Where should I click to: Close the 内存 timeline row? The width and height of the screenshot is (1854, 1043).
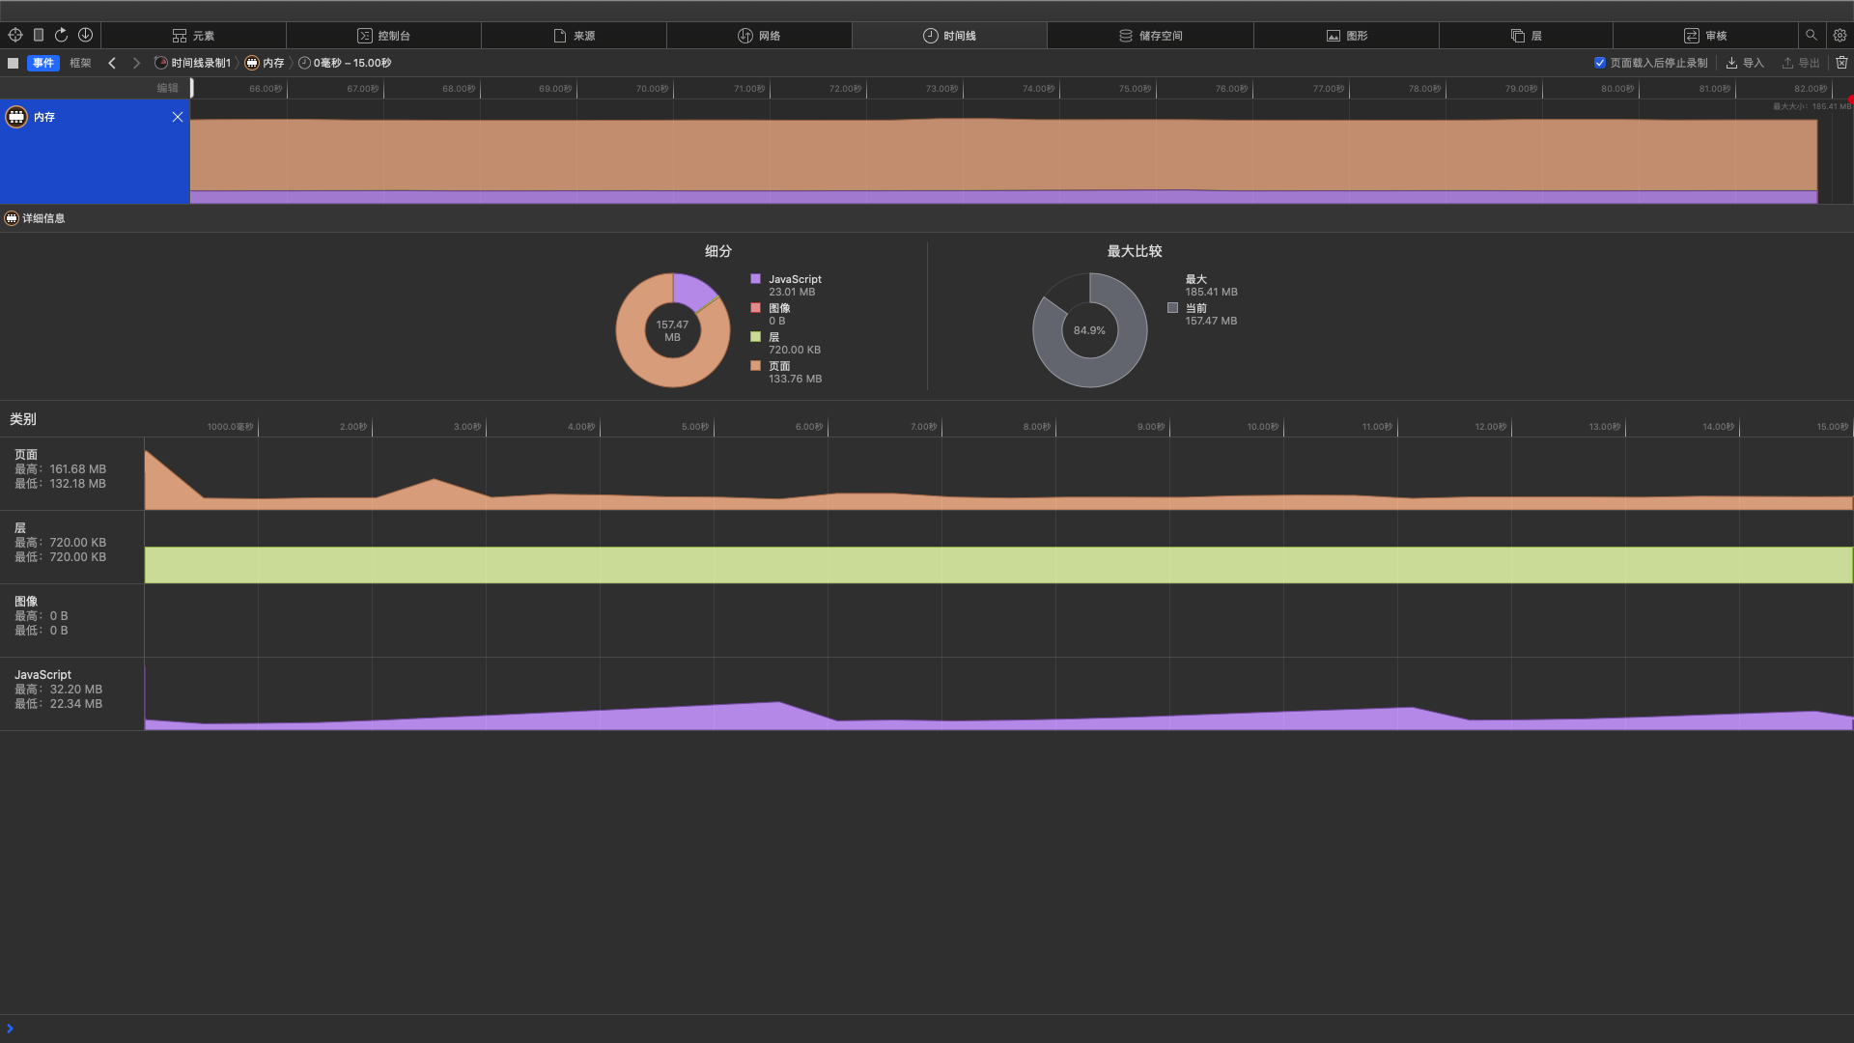pyautogui.click(x=178, y=117)
